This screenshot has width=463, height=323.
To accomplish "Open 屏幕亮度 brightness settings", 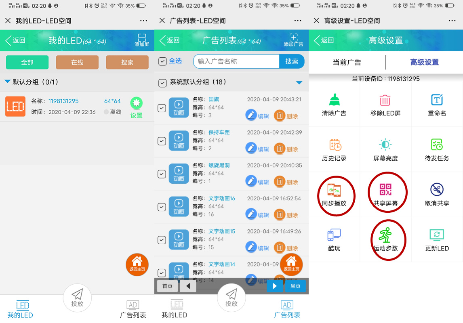I will pyautogui.click(x=385, y=150).
